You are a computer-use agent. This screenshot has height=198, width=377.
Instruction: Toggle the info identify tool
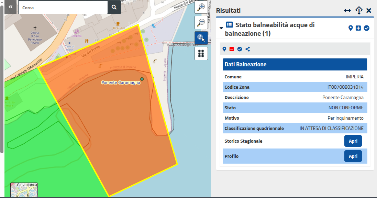[x=201, y=38]
